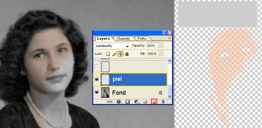Click the Opacity 60% input field
The image size is (262, 128).
(152, 45)
